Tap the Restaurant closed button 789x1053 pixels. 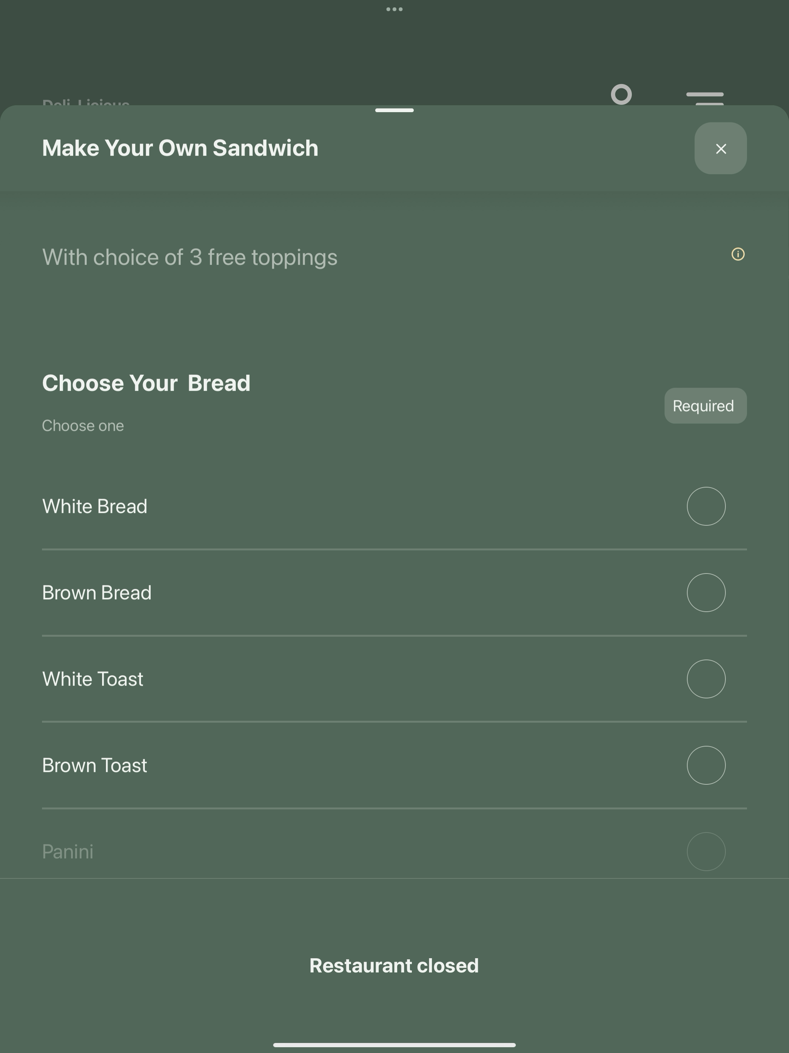(394, 966)
